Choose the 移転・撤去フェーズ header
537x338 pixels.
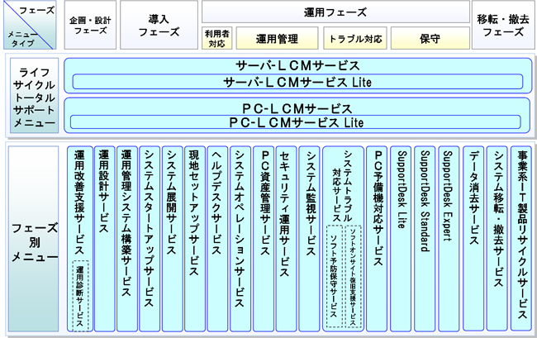[x=501, y=24]
